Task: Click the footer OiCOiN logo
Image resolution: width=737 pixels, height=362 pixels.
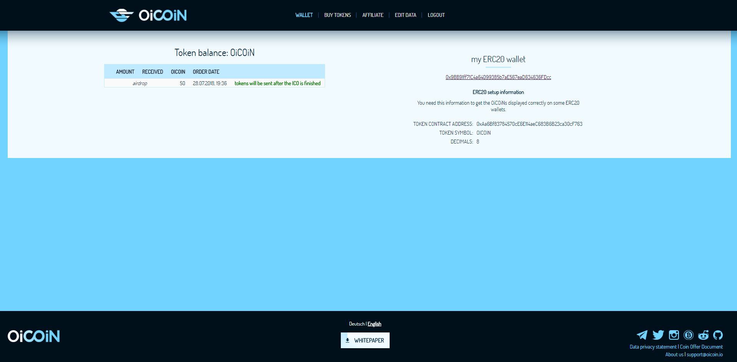Action: click(x=34, y=336)
